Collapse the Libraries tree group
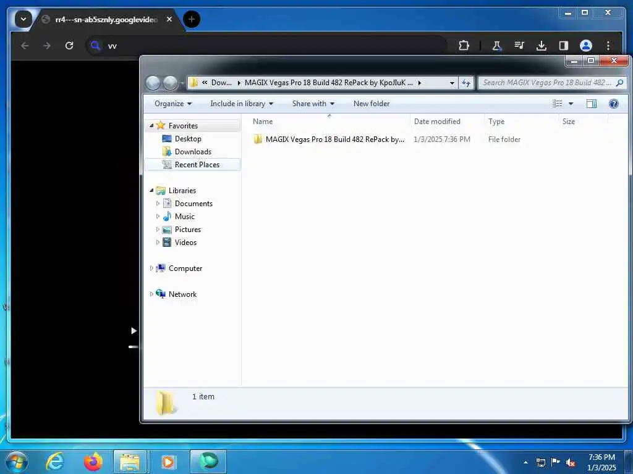633x474 pixels. click(151, 190)
